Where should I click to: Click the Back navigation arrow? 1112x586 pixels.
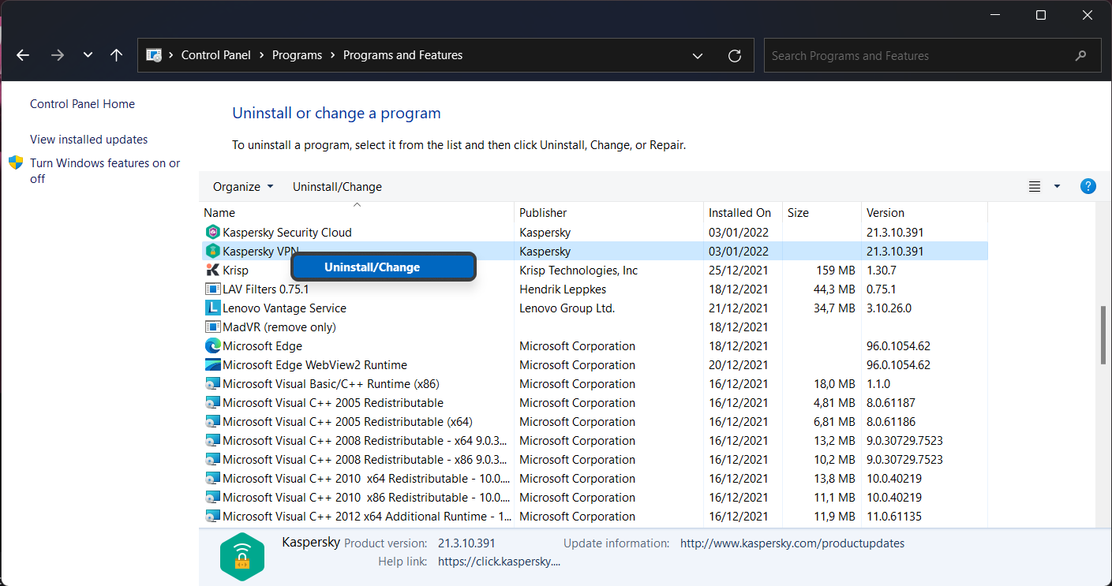coord(23,55)
